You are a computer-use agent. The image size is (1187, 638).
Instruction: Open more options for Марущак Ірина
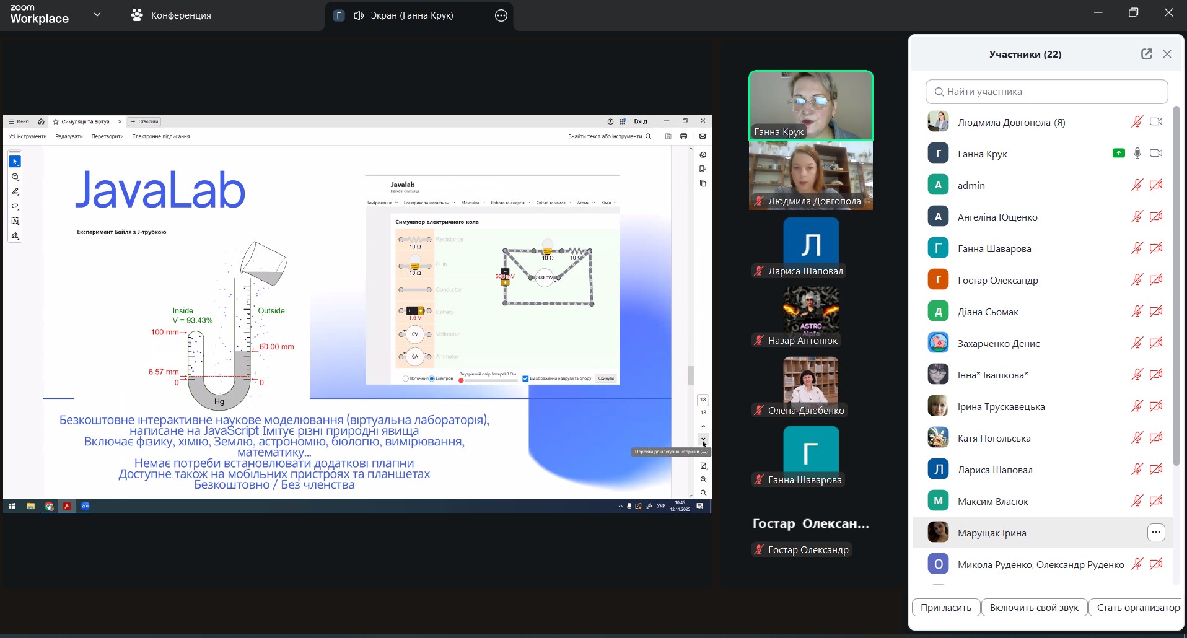1156,533
